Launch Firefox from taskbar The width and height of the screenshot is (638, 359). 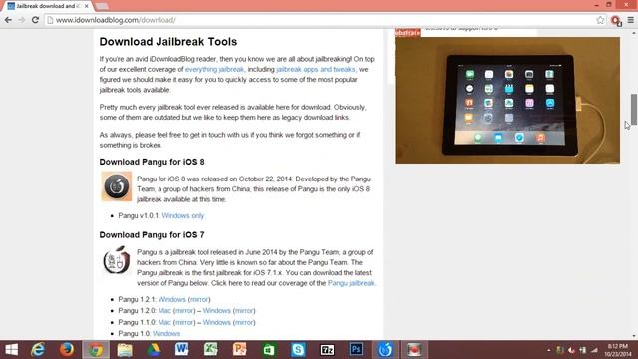click(67, 350)
